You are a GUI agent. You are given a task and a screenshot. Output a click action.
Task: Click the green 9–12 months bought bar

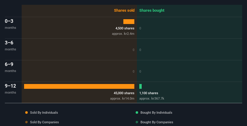pyautogui.click(x=140, y=86)
